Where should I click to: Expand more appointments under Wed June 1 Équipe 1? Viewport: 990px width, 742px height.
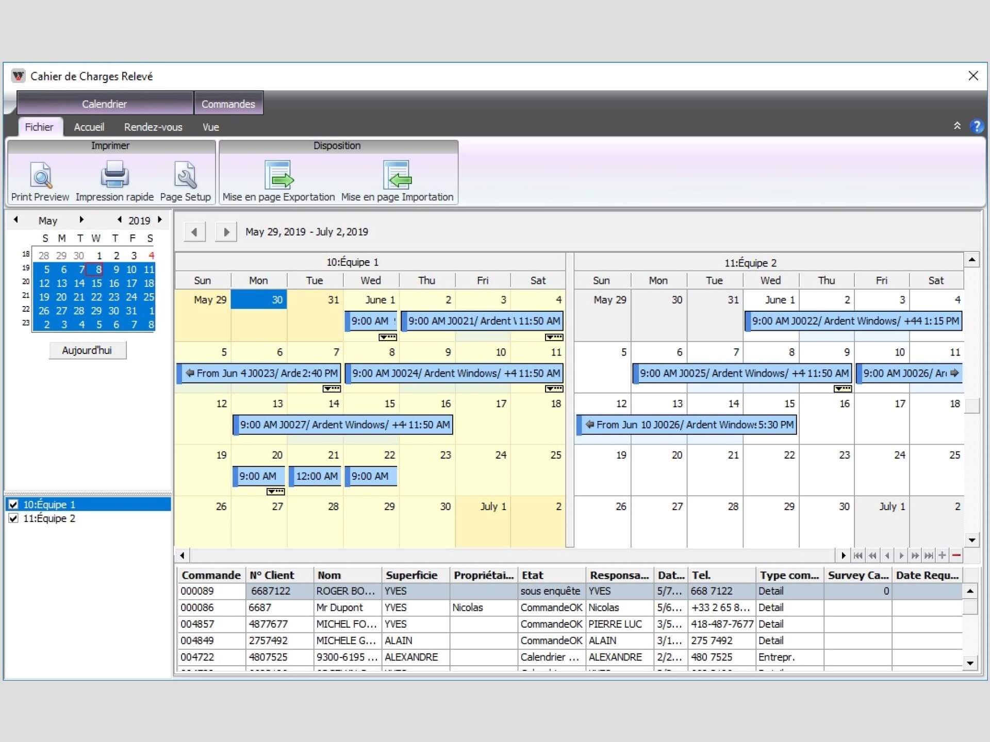coord(388,337)
